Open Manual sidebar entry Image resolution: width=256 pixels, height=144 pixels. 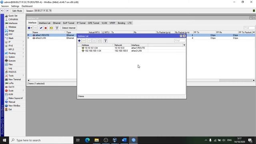(12, 102)
